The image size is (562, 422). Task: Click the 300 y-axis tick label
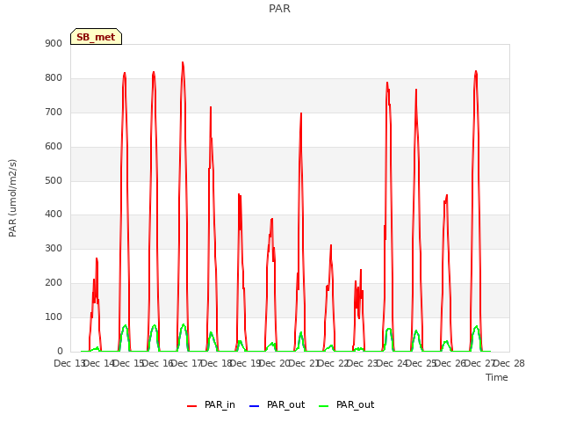(x=54, y=249)
